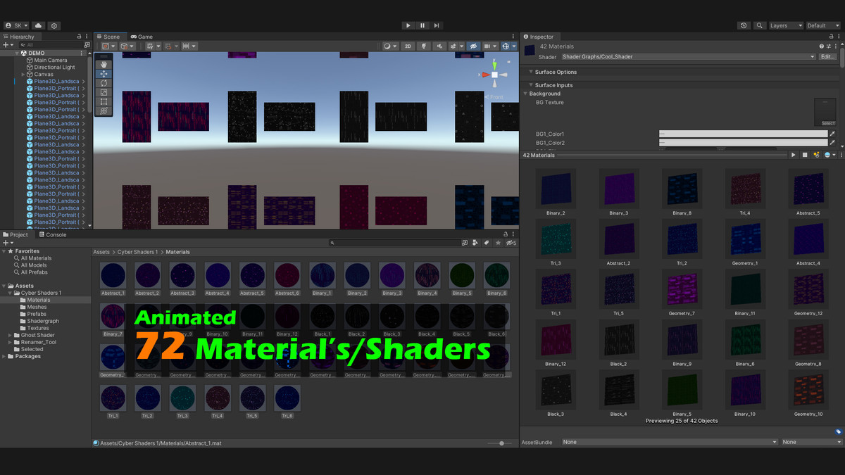Click the shader Edit... button

(828, 56)
